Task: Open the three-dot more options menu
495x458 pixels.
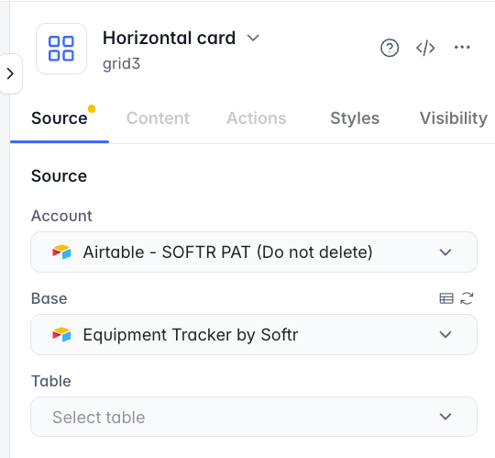Action: 462,48
